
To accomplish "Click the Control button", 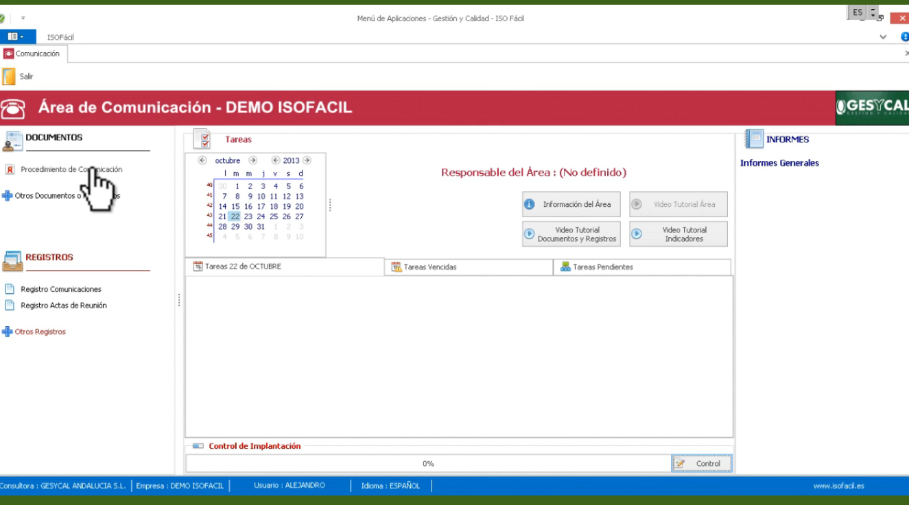I will tap(702, 464).
